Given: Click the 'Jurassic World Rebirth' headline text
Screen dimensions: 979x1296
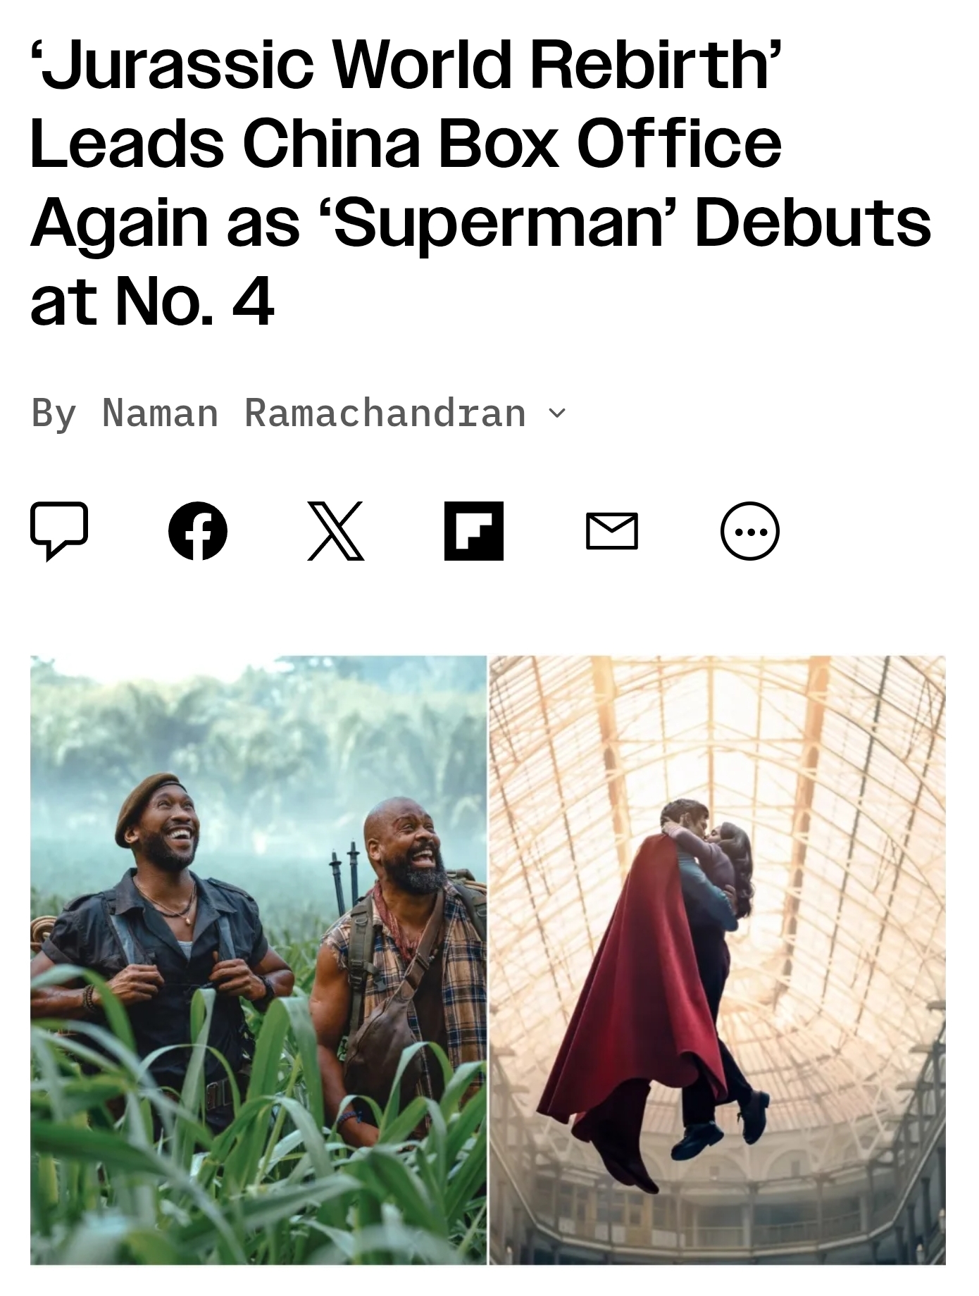Looking at the screenshot, I should click(406, 66).
